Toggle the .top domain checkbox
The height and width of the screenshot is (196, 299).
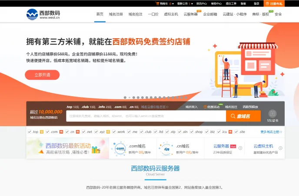point(30,132)
